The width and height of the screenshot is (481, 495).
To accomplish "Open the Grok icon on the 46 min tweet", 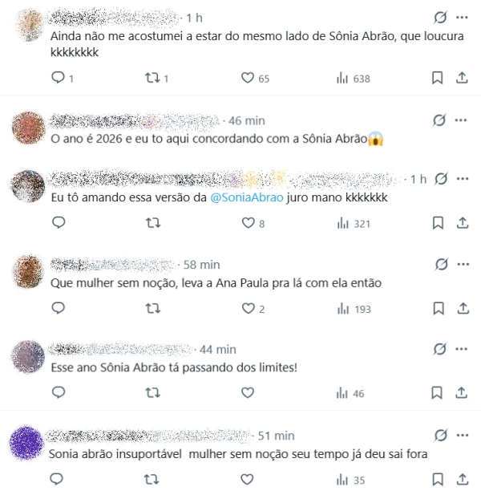I will click(x=439, y=120).
